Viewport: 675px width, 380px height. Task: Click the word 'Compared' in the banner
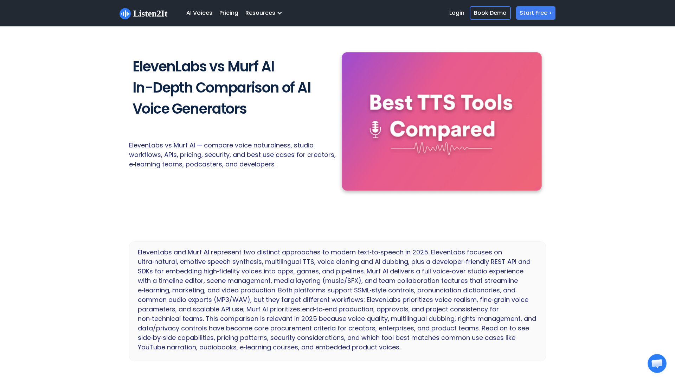click(x=442, y=129)
